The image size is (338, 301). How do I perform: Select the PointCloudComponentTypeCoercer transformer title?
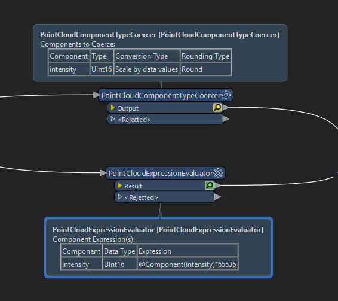[161, 95]
